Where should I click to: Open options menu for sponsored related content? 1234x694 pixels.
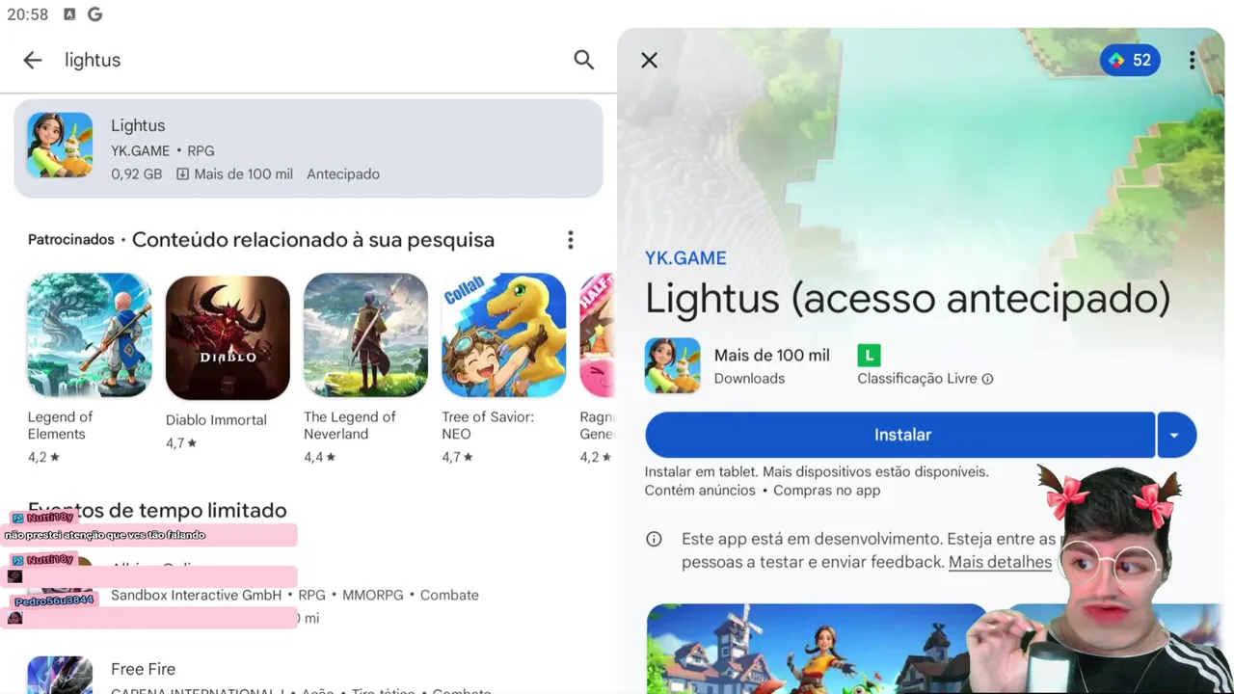(x=570, y=240)
